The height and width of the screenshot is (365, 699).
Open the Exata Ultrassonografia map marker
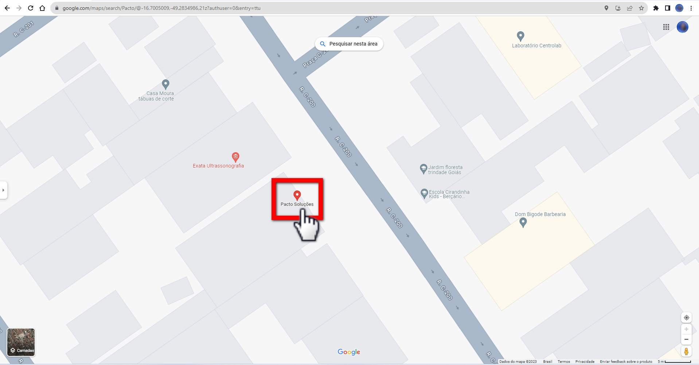(x=235, y=157)
